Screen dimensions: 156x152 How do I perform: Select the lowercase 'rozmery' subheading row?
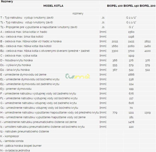point(78,13)
